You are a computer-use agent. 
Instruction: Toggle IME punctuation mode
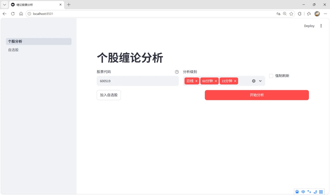(x=309, y=192)
